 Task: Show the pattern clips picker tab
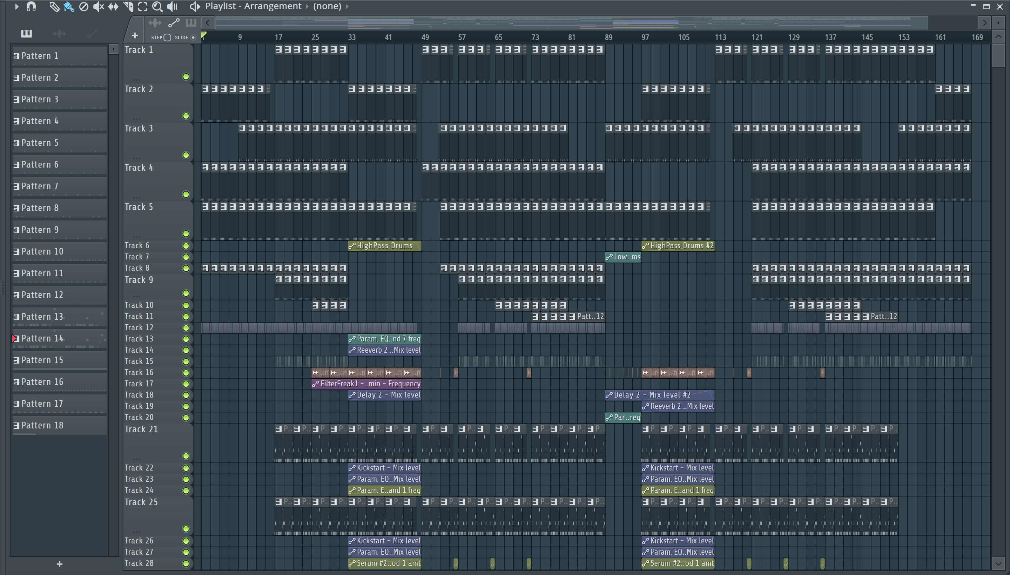(26, 34)
